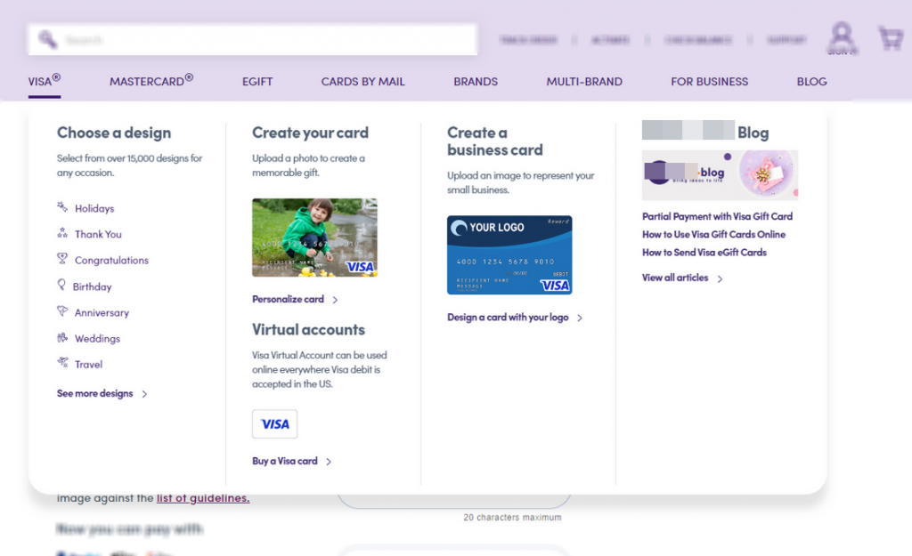Open the CARDS BY MAIL menu
Image resolution: width=912 pixels, height=556 pixels.
(363, 81)
